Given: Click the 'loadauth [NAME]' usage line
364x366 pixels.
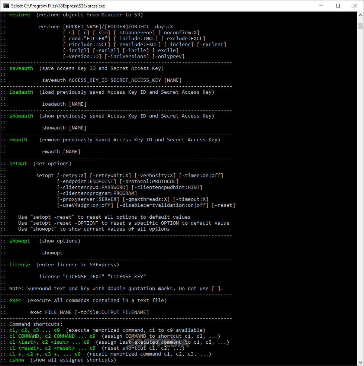Looking at the screenshot, I should [64, 104].
